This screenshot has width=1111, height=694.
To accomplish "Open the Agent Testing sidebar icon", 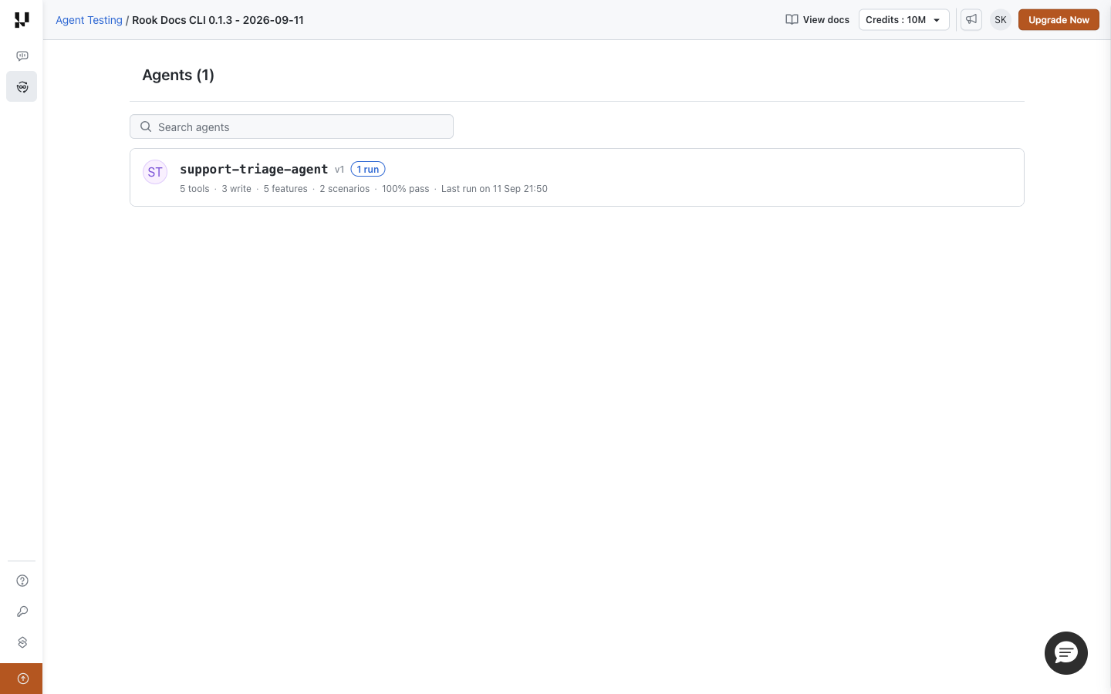I will (x=22, y=86).
